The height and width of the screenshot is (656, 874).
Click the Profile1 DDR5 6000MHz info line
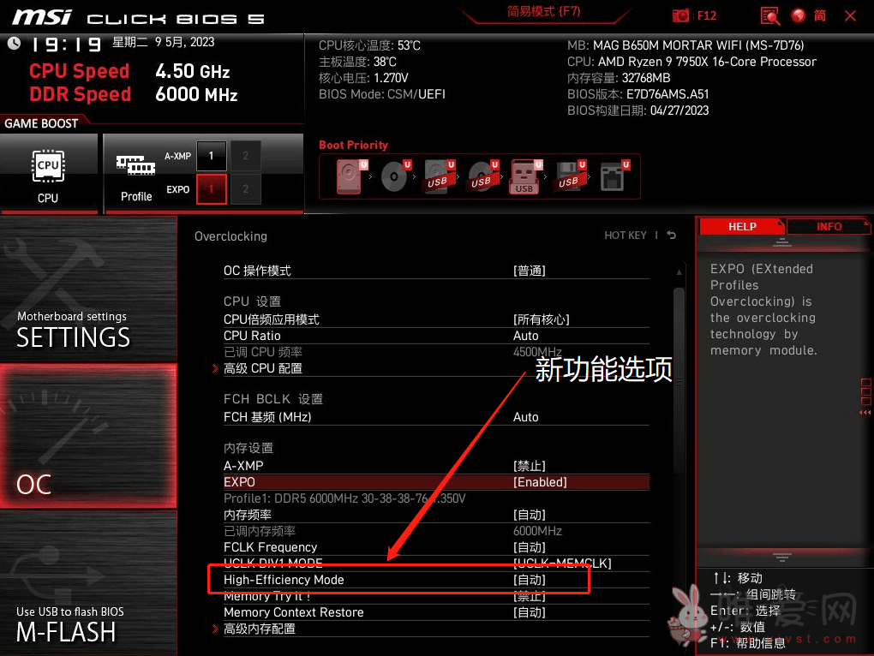(x=344, y=498)
